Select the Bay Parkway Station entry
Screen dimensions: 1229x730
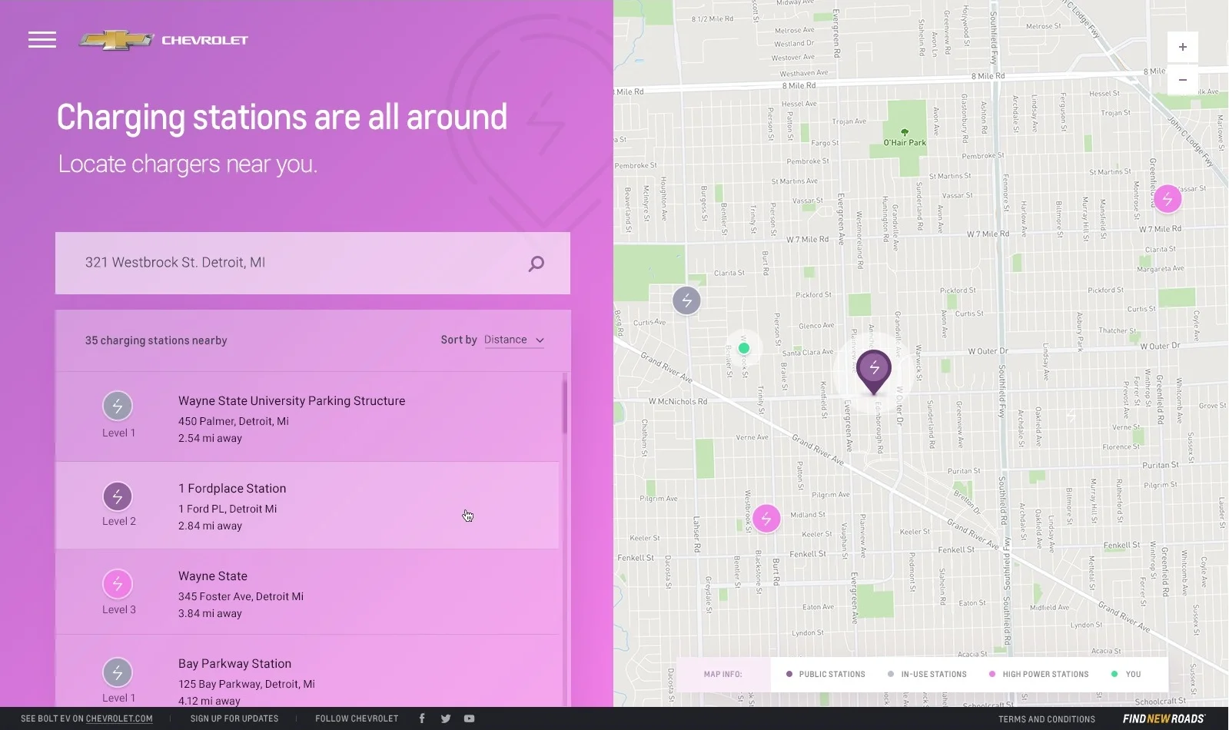[x=307, y=672]
